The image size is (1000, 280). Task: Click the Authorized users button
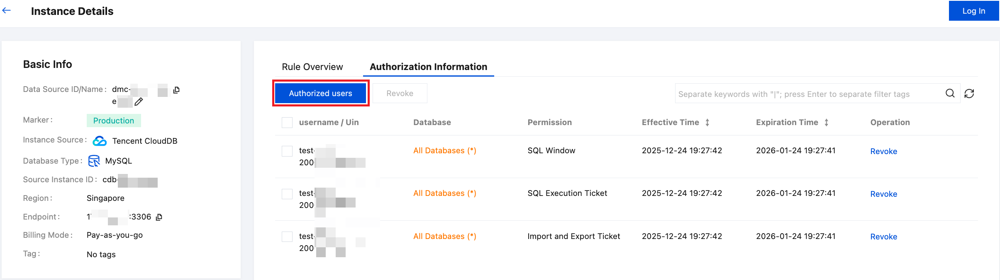320,94
